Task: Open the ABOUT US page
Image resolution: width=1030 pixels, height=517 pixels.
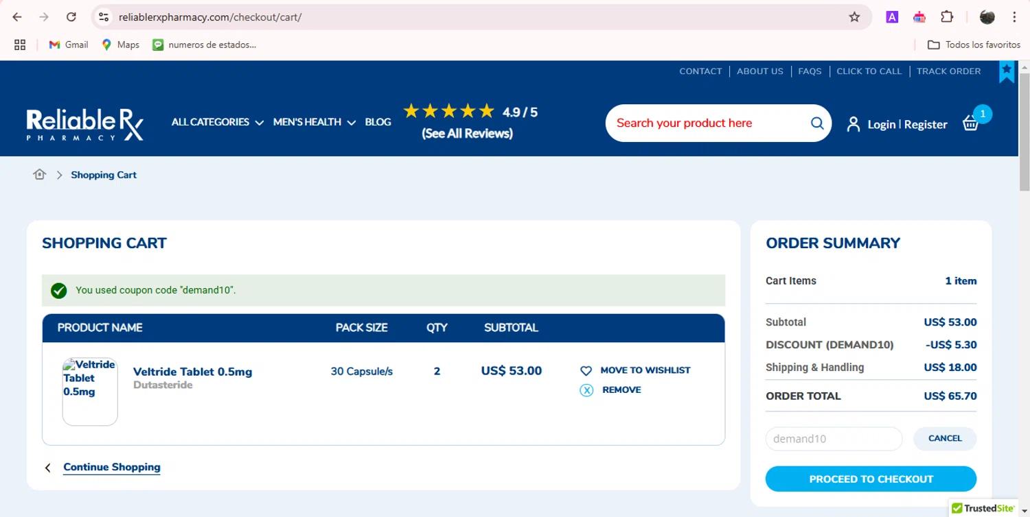Action: (x=760, y=71)
